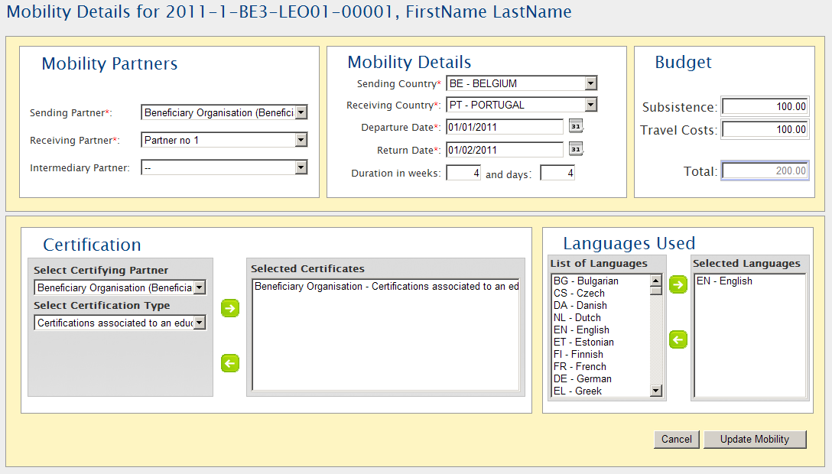This screenshot has width=832, height=474.
Task: Add language with the green right arrow
Action: coord(678,284)
